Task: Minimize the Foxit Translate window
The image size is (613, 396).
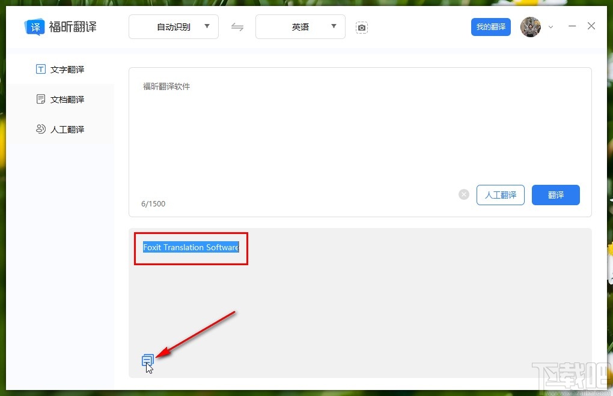Action: click(x=572, y=26)
